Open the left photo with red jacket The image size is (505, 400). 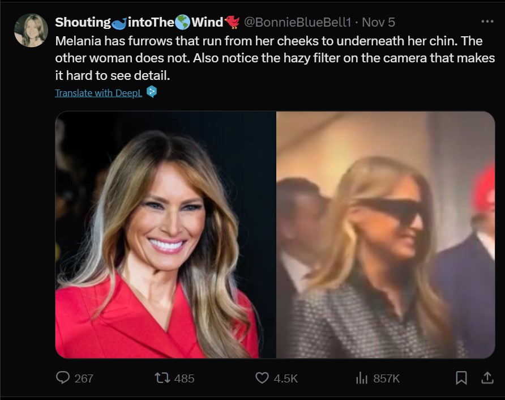(x=165, y=235)
